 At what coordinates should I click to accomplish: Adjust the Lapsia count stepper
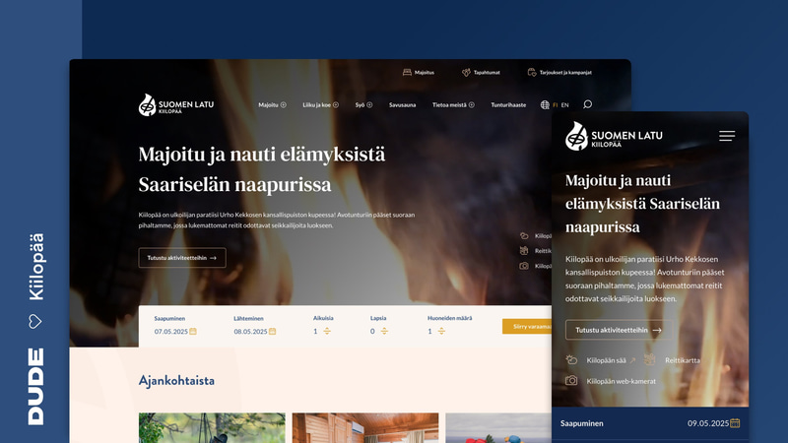[x=384, y=331]
